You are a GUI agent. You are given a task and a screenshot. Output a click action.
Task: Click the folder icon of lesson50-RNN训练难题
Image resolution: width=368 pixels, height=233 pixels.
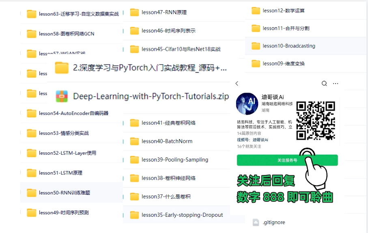pyautogui.click(x=31, y=193)
